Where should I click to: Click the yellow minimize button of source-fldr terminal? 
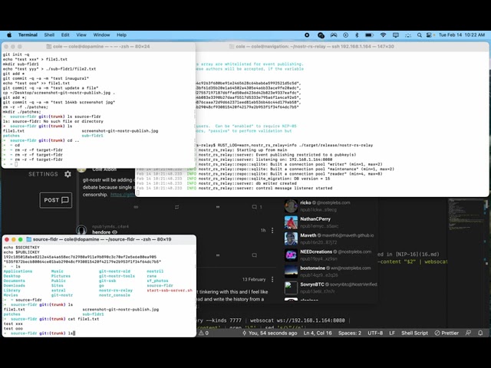14,239
